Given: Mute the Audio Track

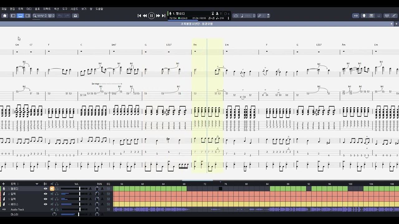Looking at the screenshot, I should 52,209.
